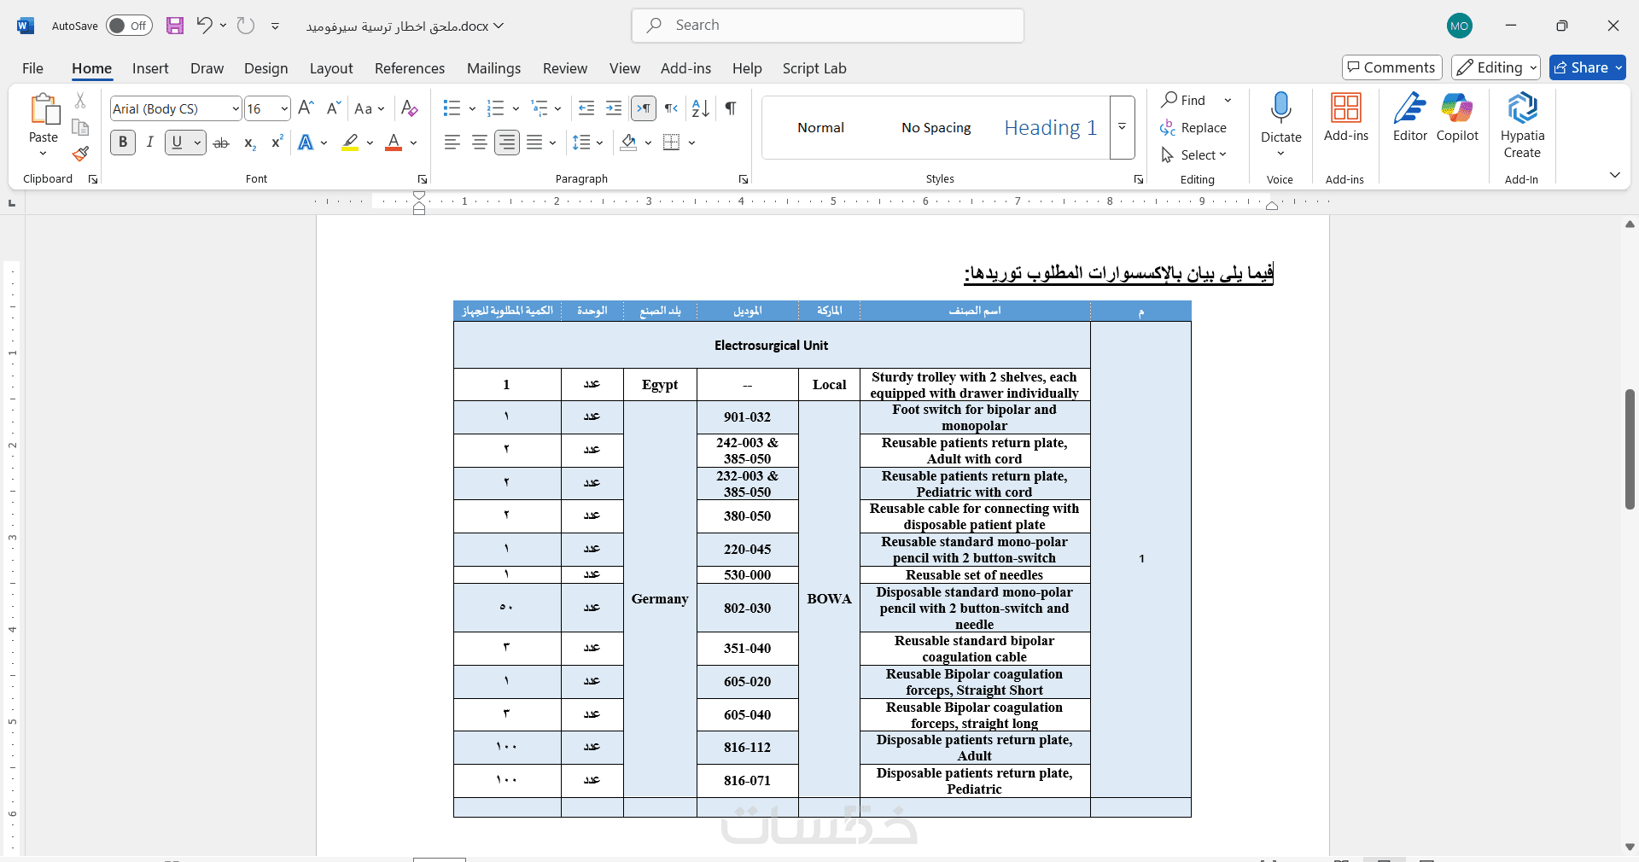
Task: Toggle left-to-right text direction
Action: (x=644, y=108)
